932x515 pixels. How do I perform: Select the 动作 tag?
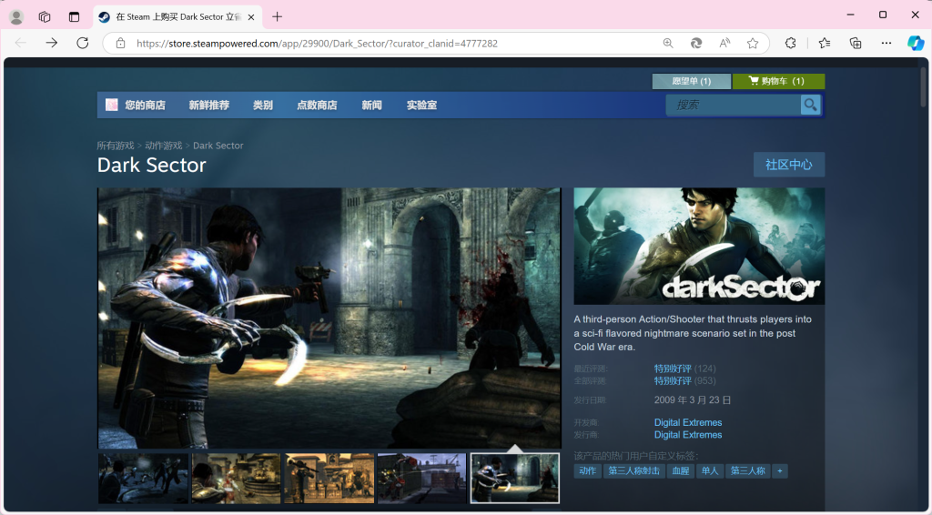pos(587,471)
